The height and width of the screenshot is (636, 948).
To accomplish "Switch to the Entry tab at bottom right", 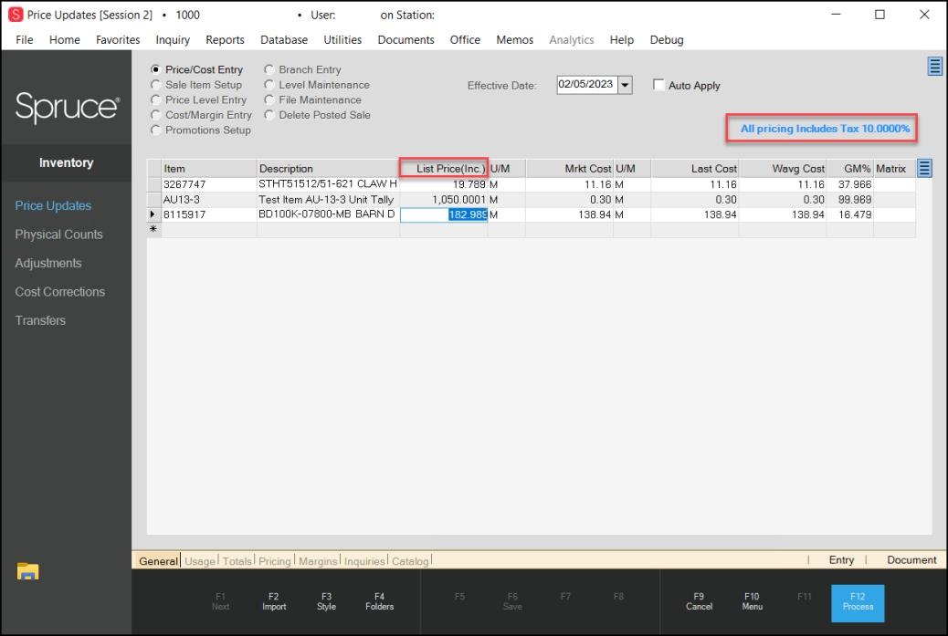I will coord(841,560).
